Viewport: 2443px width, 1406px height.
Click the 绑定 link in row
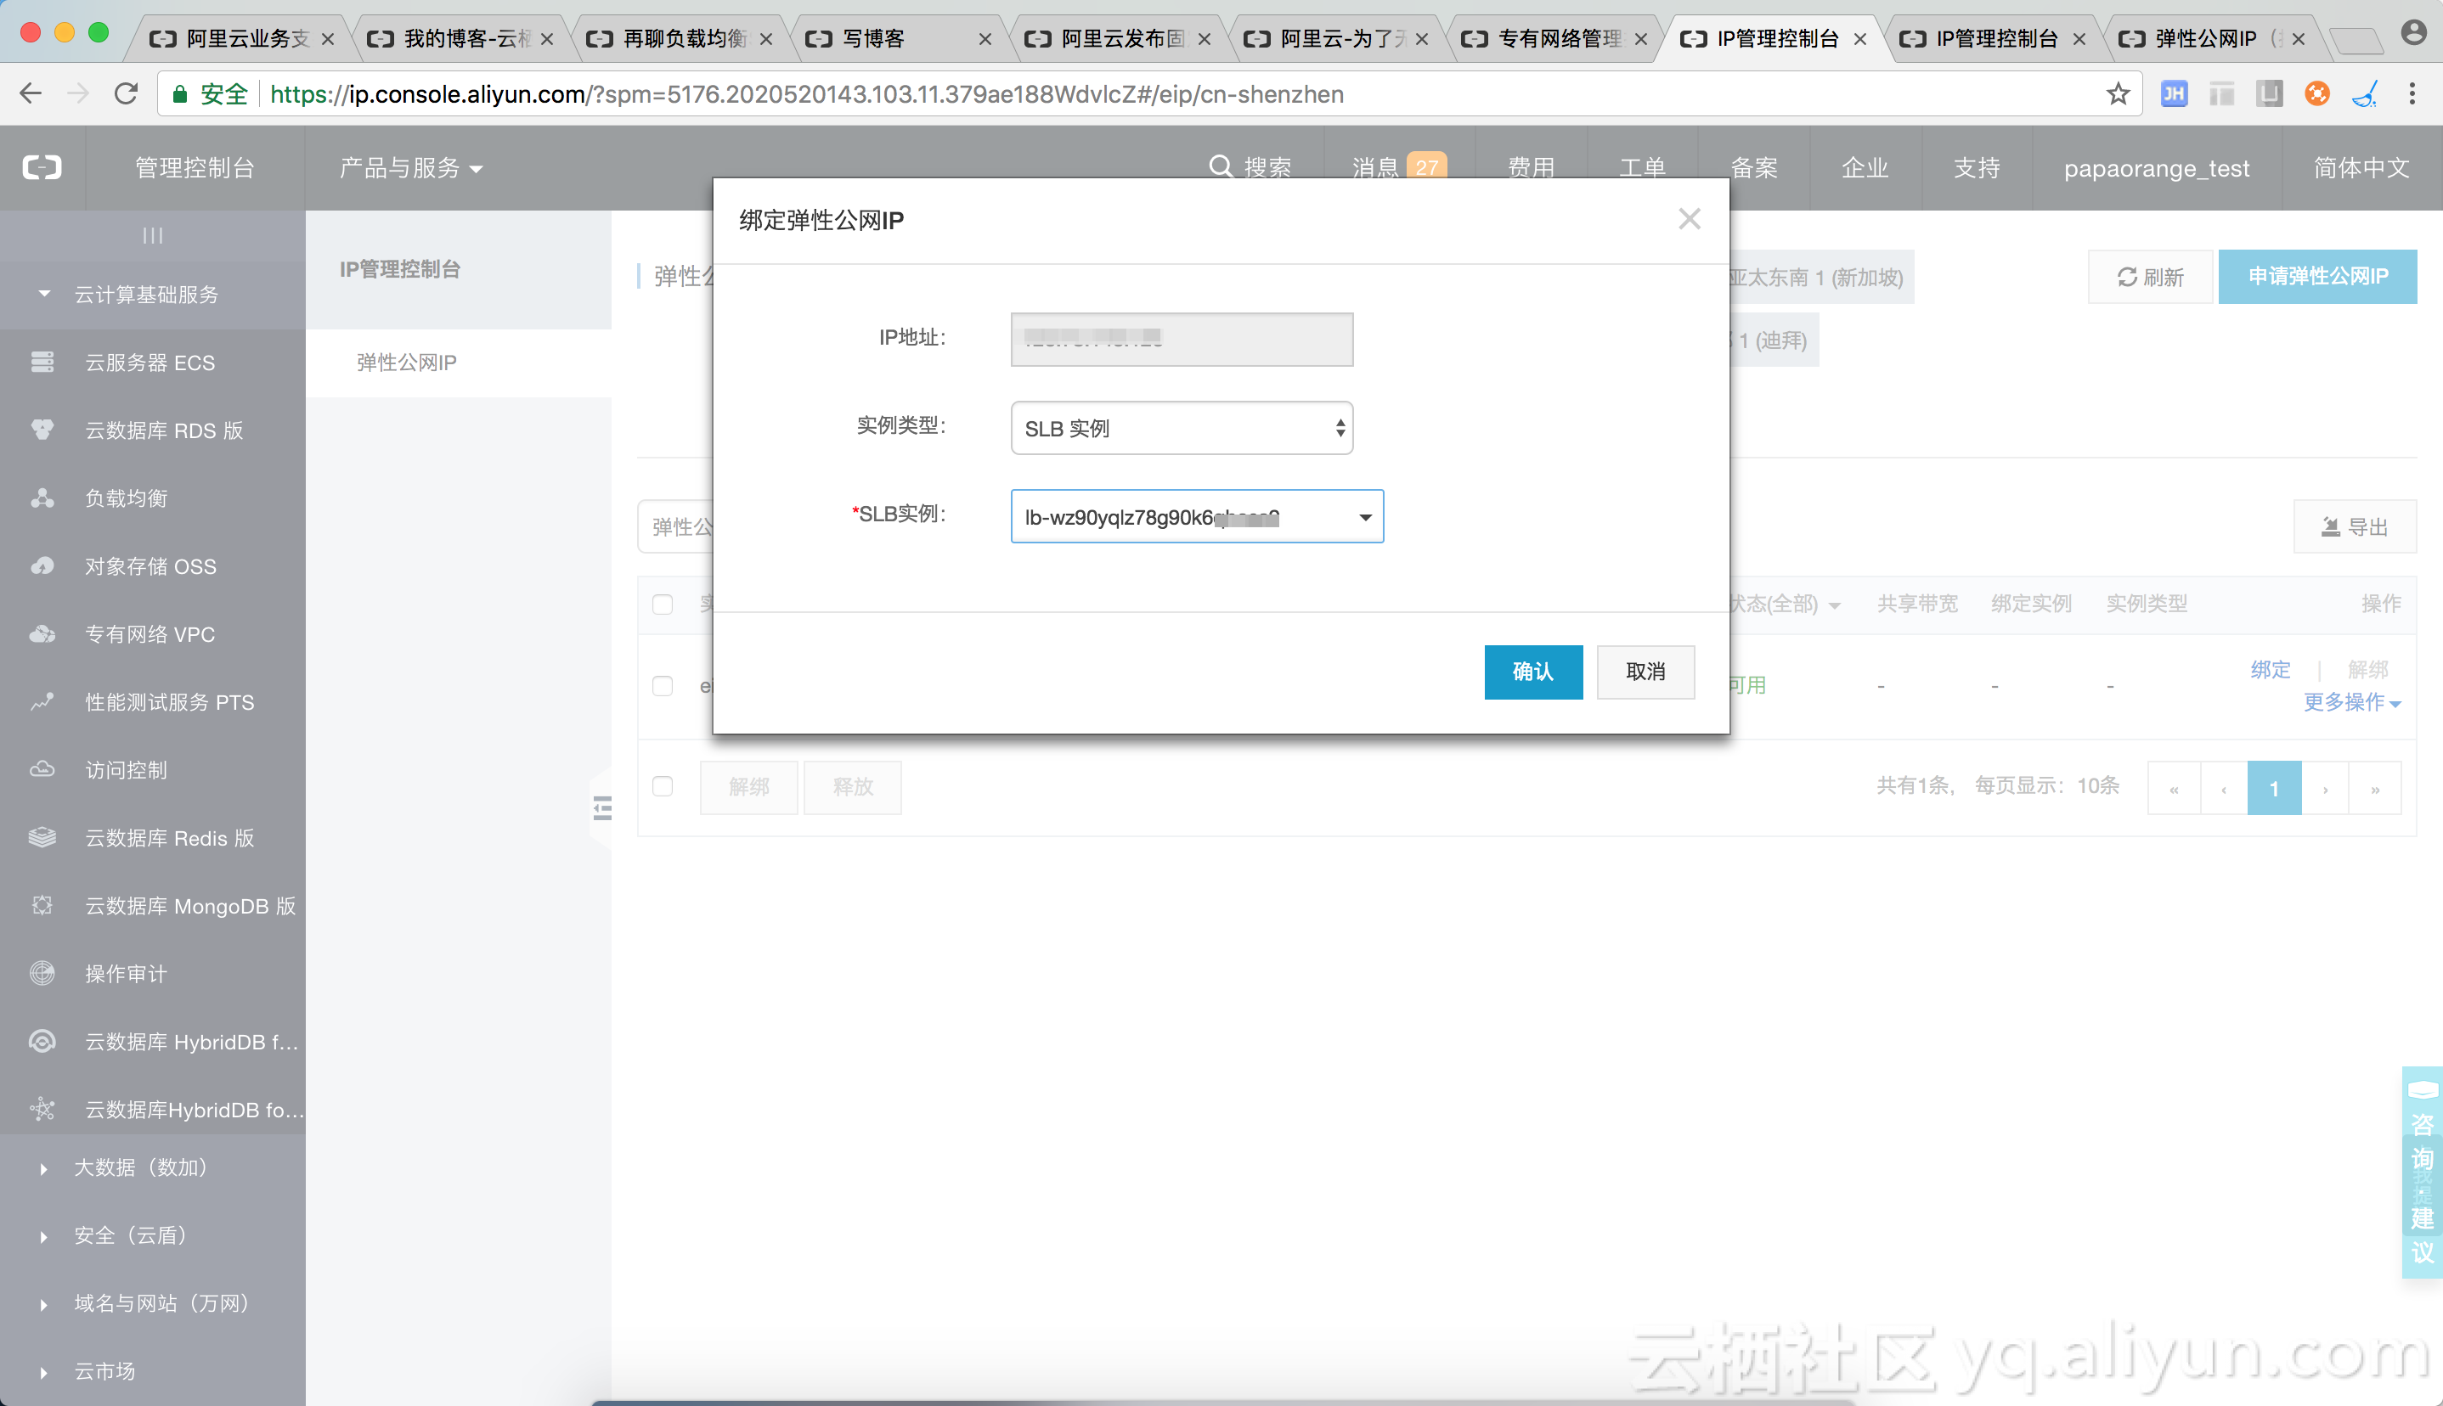click(x=2270, y=669)
